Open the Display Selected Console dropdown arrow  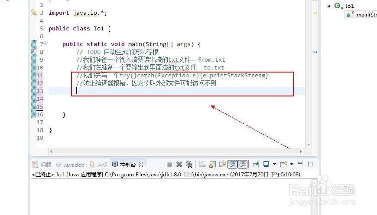(x=274, y=164)
